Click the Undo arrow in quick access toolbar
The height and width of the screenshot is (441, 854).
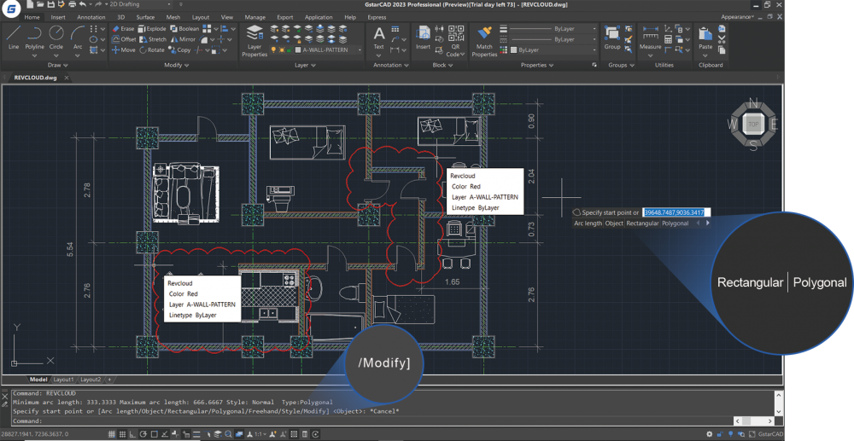82,4
